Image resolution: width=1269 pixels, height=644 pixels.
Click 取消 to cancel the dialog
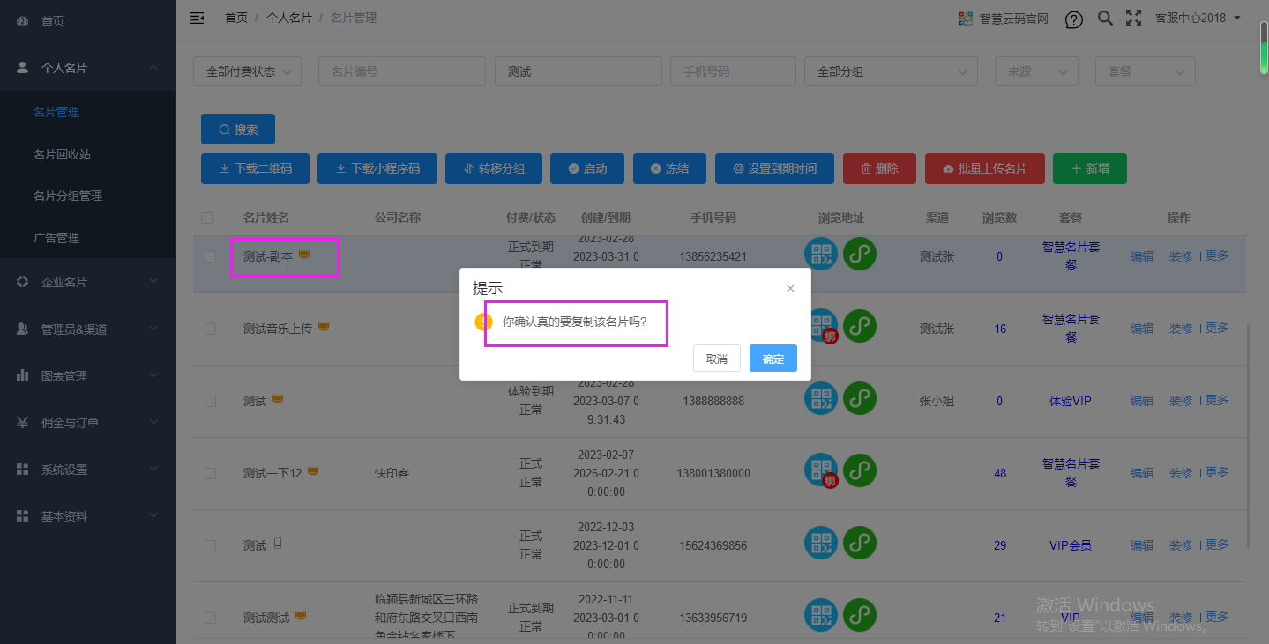[x=716, y=359]
